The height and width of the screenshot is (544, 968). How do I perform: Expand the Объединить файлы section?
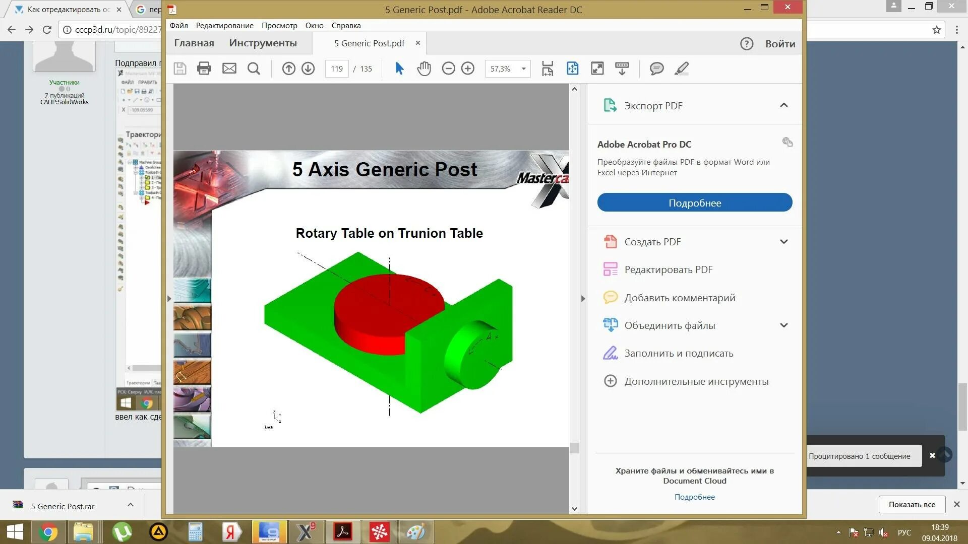783,325
